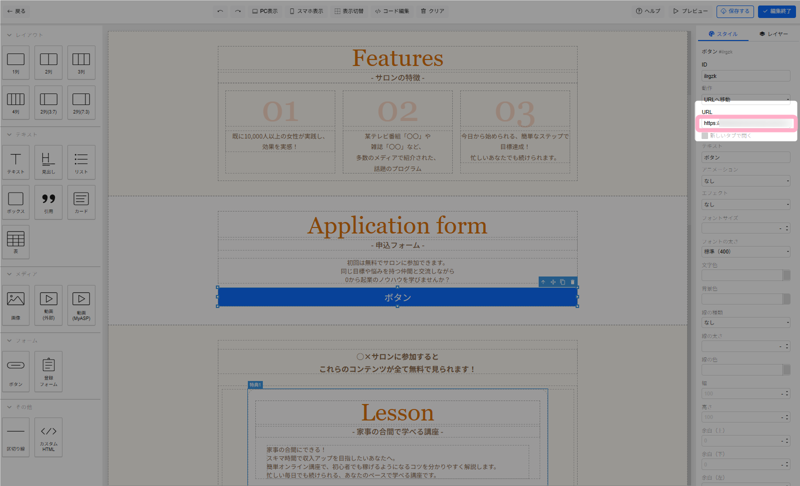Image resolution: width=800 pixels, height=486 pixels.
Task: Select the 登録フォーム block
Action: tap(48, 371)
